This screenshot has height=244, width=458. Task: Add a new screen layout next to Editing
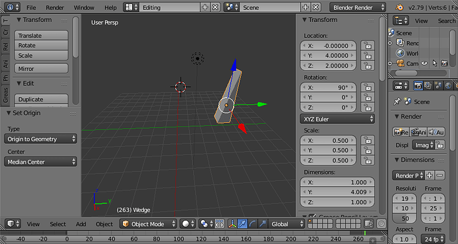pos(204,7)
